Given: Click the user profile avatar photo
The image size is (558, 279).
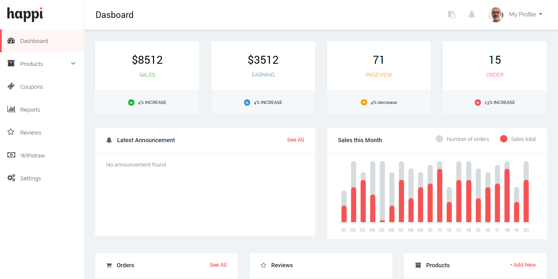Looking at the screenshot, I should [496, 14].
